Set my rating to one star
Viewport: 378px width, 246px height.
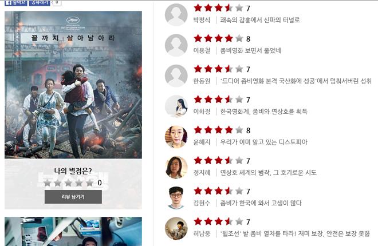click(48, 182)
